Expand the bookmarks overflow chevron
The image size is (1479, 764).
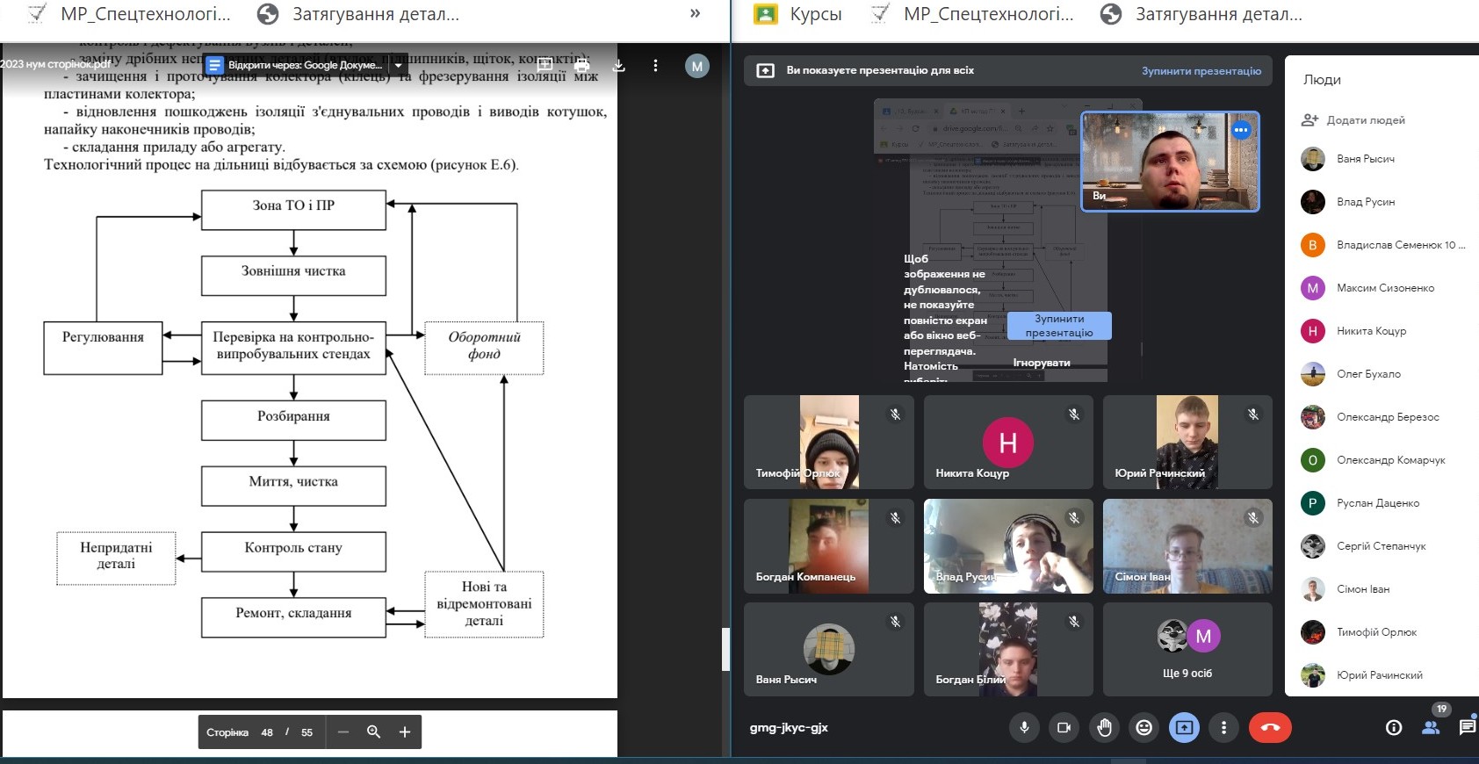click(696, 13)
